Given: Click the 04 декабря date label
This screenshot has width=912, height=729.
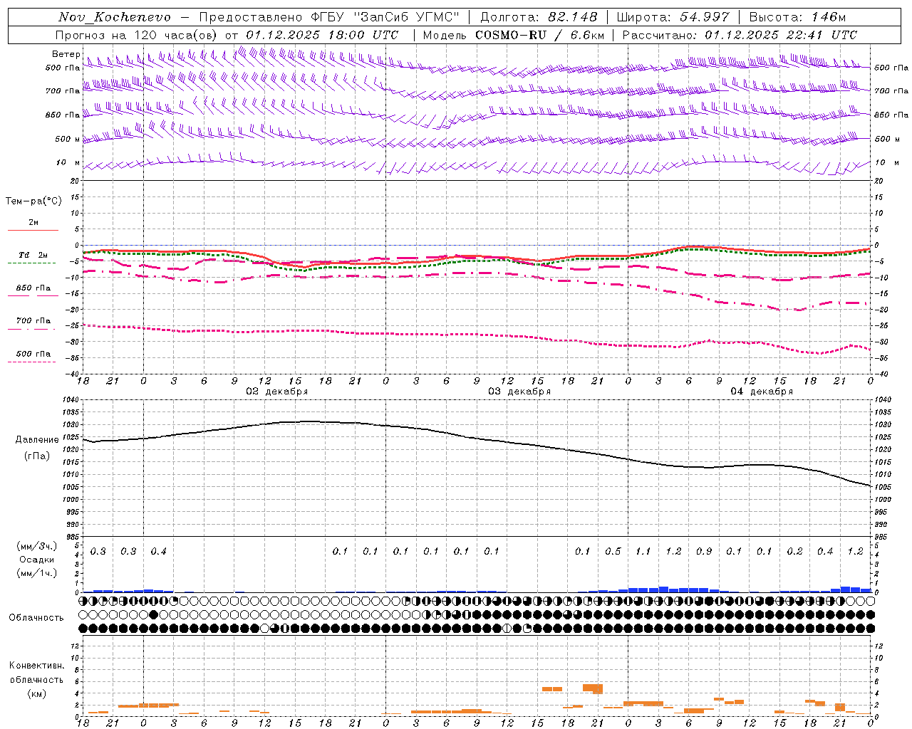Looking at the screenshot, I should (762, 392).
